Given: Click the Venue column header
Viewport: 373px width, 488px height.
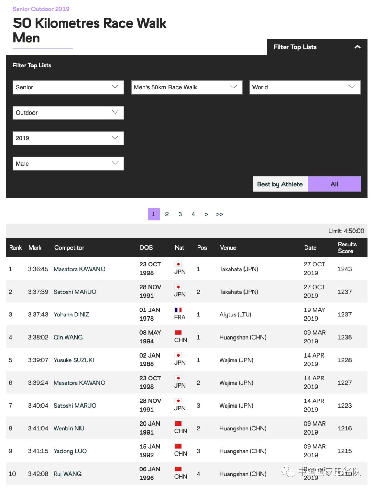Looking at the screenshot, I should [228, 247].
